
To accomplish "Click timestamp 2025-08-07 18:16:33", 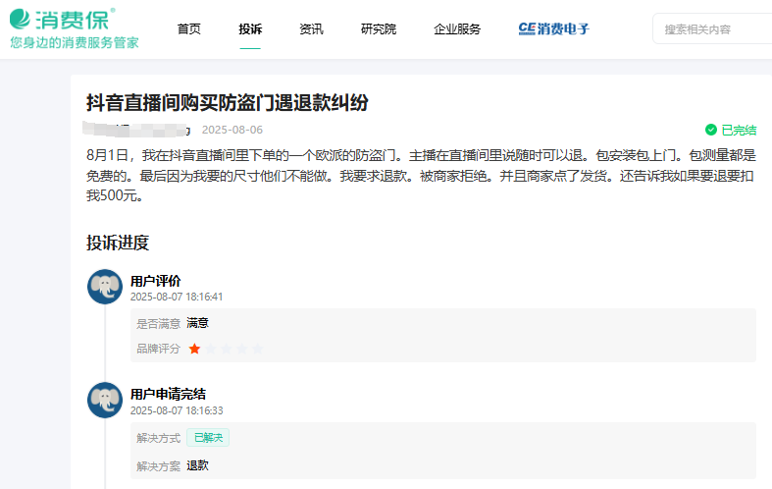I will [x=177, y=410].
